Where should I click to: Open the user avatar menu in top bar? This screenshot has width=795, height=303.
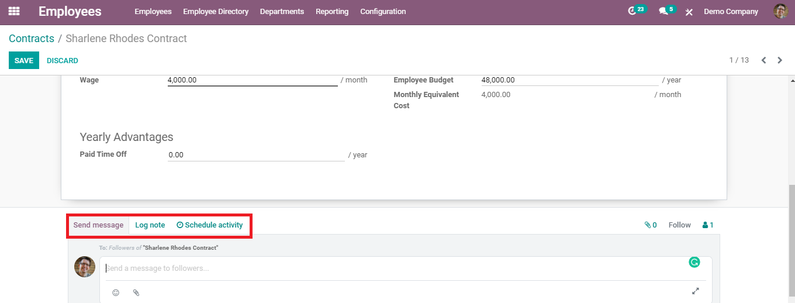tap(780, 11)
